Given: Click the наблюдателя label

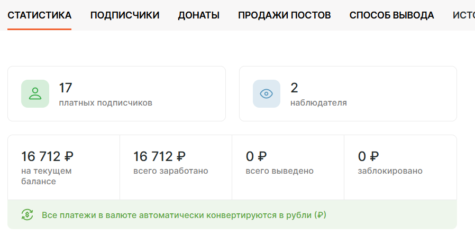Looking at the screenshot, I should [318, 103].
